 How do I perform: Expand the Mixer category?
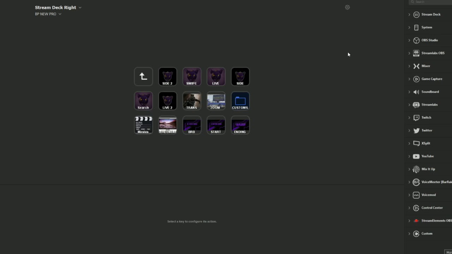[x=409, y=66]
